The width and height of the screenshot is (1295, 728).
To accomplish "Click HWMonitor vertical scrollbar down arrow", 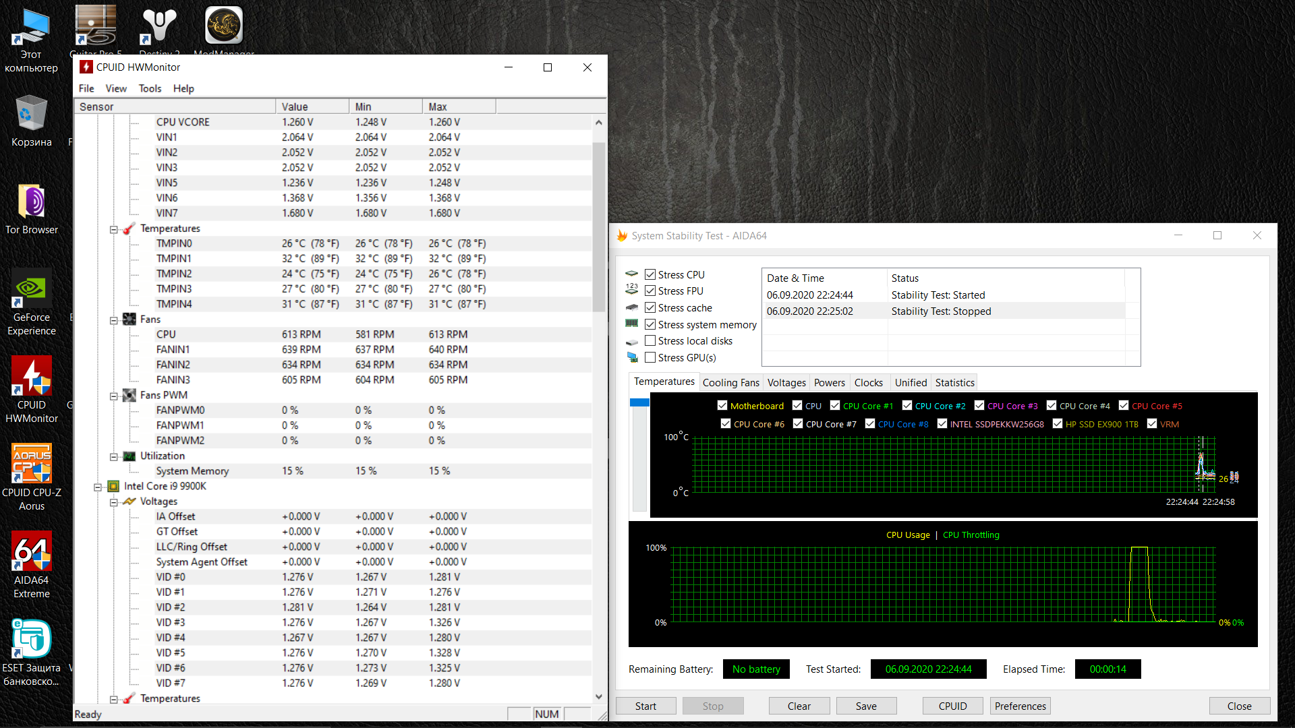I will (x=598, y=696).
